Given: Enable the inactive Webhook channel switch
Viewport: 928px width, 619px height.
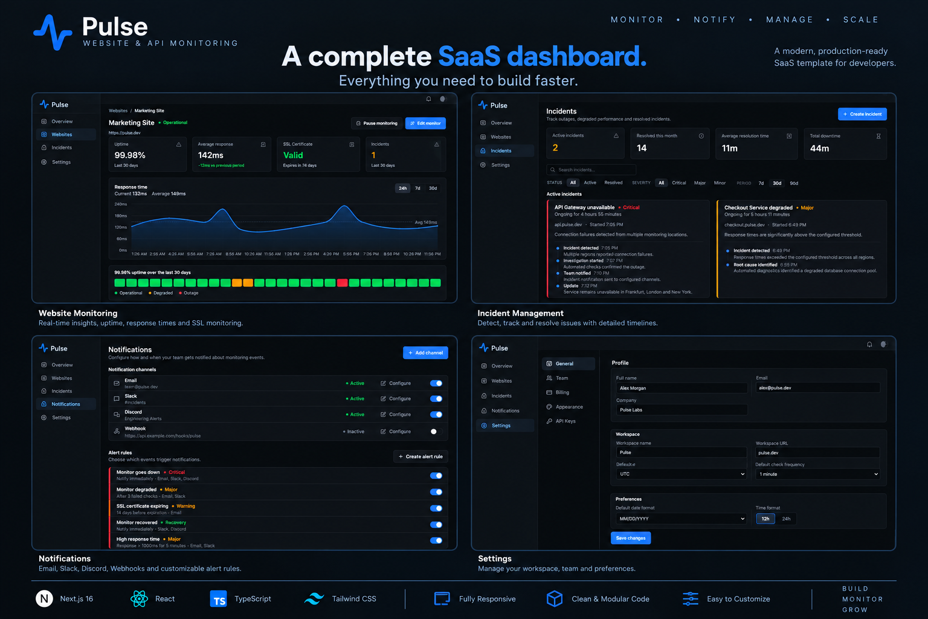Looking at the screenshot, I should tap(436, 432).
